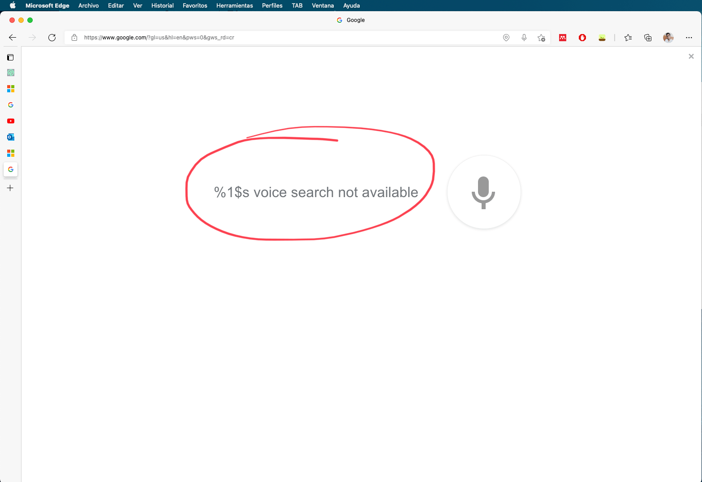Reload the page with the refresh icon
The image size is (702, 482).
(x=52, y=38)
